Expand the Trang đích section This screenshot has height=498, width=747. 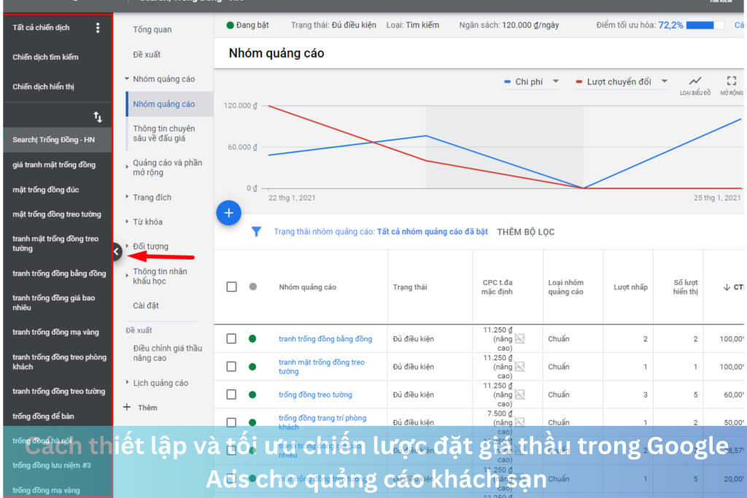[x=127, y=197]
